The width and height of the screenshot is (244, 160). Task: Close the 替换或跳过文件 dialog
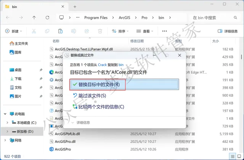(x=180, y=55)
